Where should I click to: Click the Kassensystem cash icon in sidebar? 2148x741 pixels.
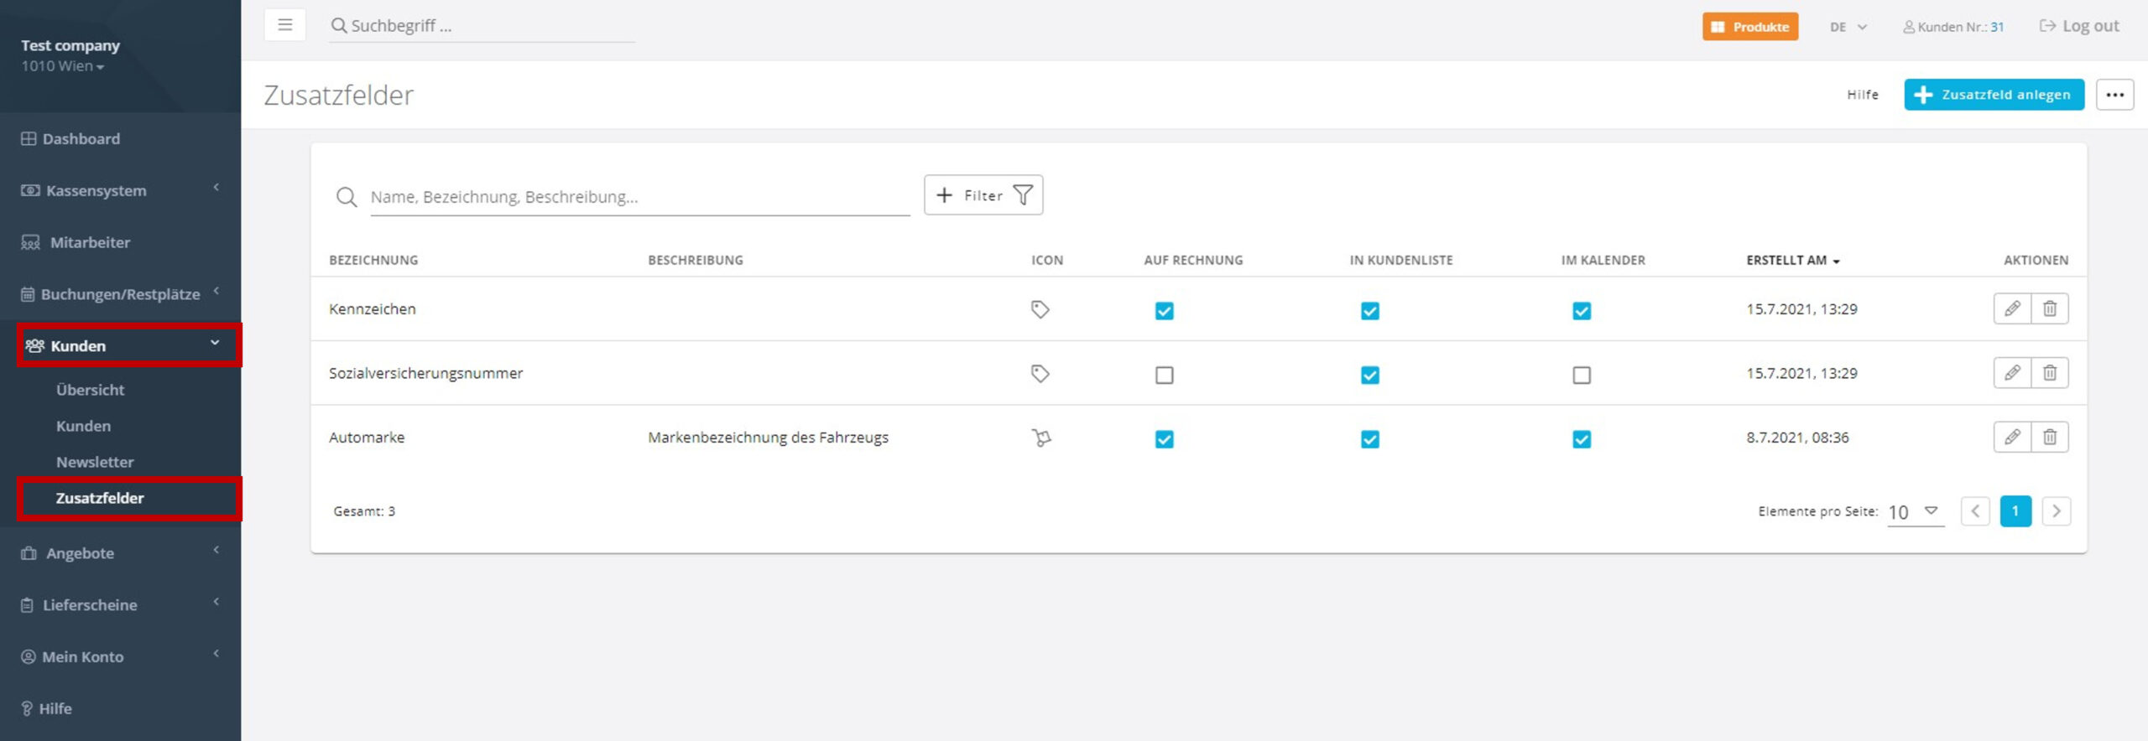click(30, 190)
